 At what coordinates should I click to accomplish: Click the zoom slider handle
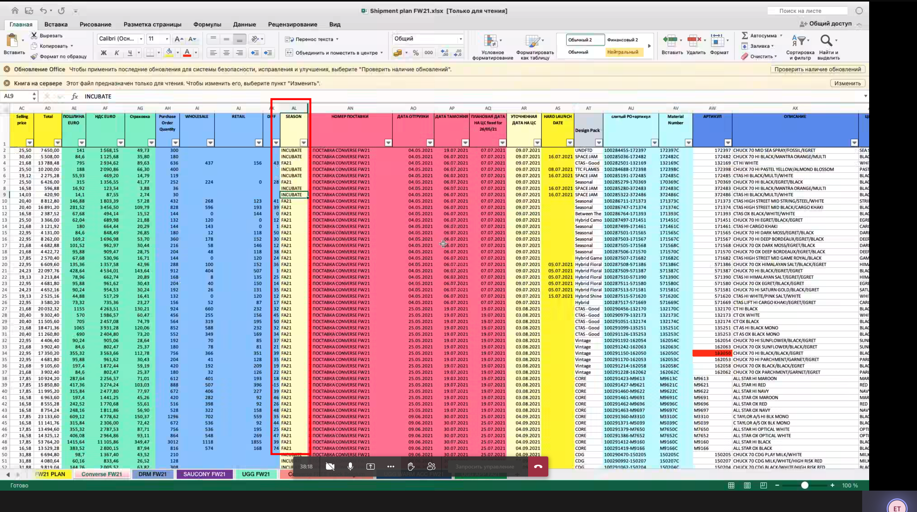[x=805, y=485]
